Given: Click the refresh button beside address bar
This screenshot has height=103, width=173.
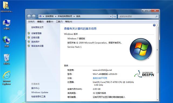Looking at the screenshot, I should (x=115, y=16).
